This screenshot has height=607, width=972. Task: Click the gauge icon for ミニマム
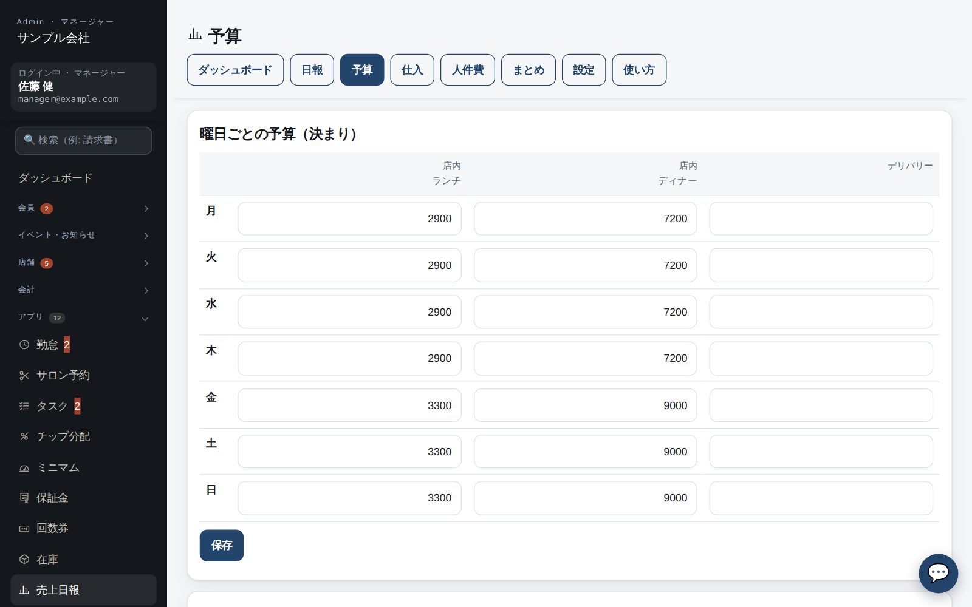[x=24, y=467]
